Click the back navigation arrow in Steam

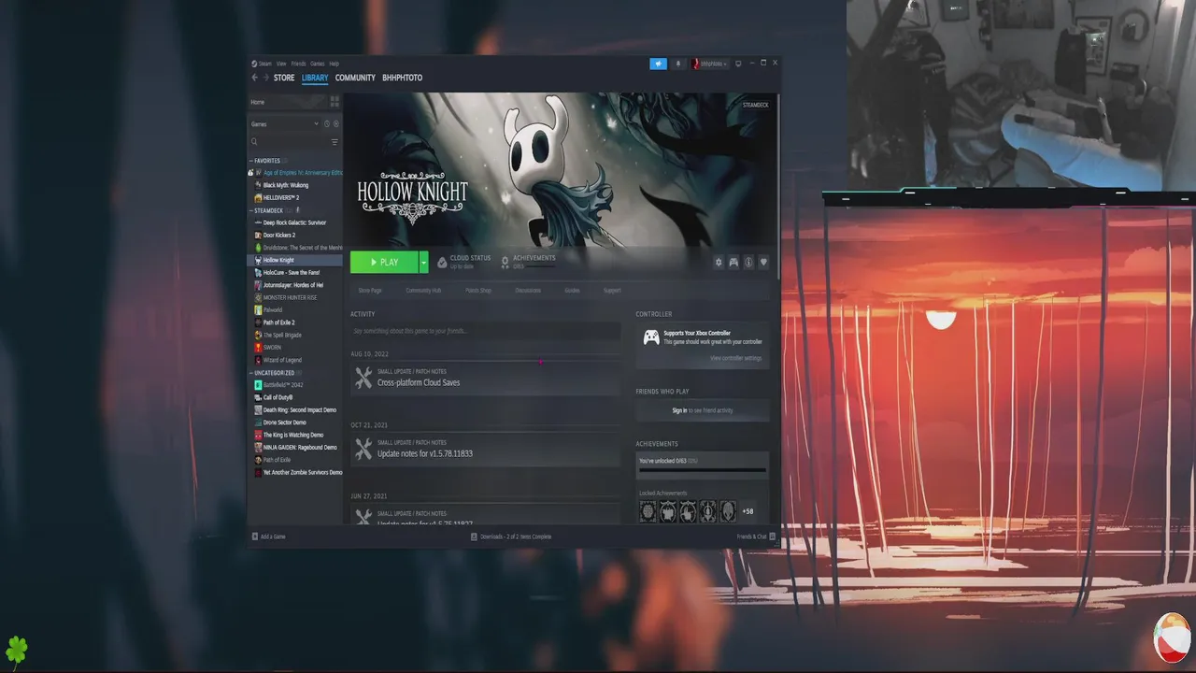(x=255, y=78)
